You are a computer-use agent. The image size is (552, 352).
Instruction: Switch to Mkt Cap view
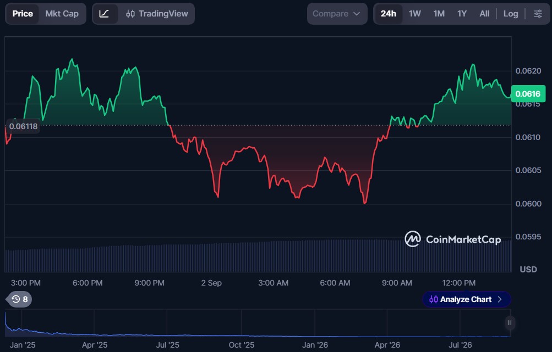[62, 14]
